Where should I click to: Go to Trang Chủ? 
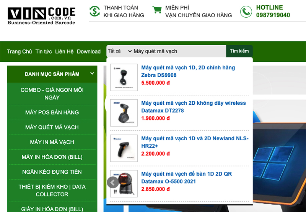click(x=20, y=52)
